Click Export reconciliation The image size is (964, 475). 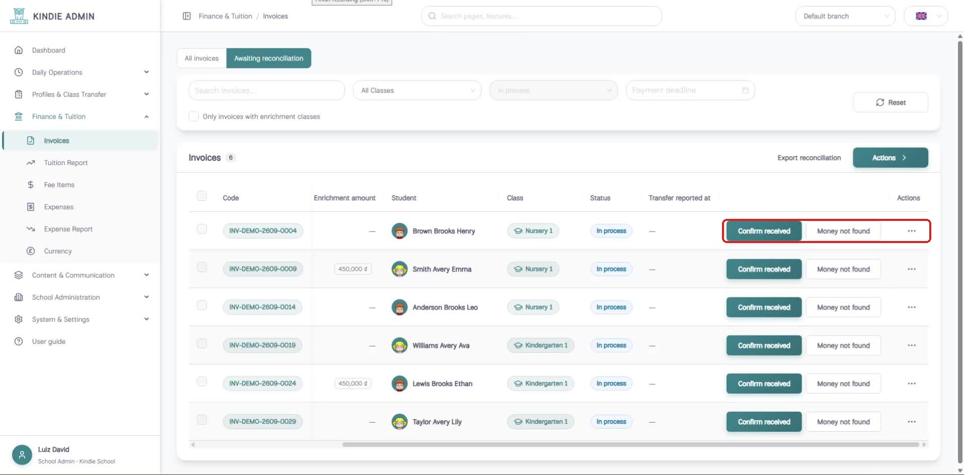809,157
